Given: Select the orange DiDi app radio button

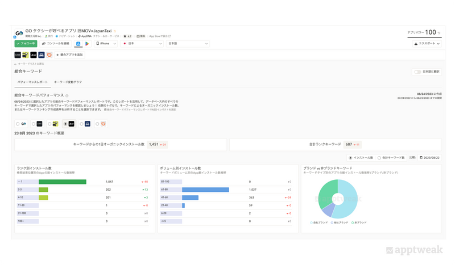Looking at the screenshot, I should pos(97,124).
